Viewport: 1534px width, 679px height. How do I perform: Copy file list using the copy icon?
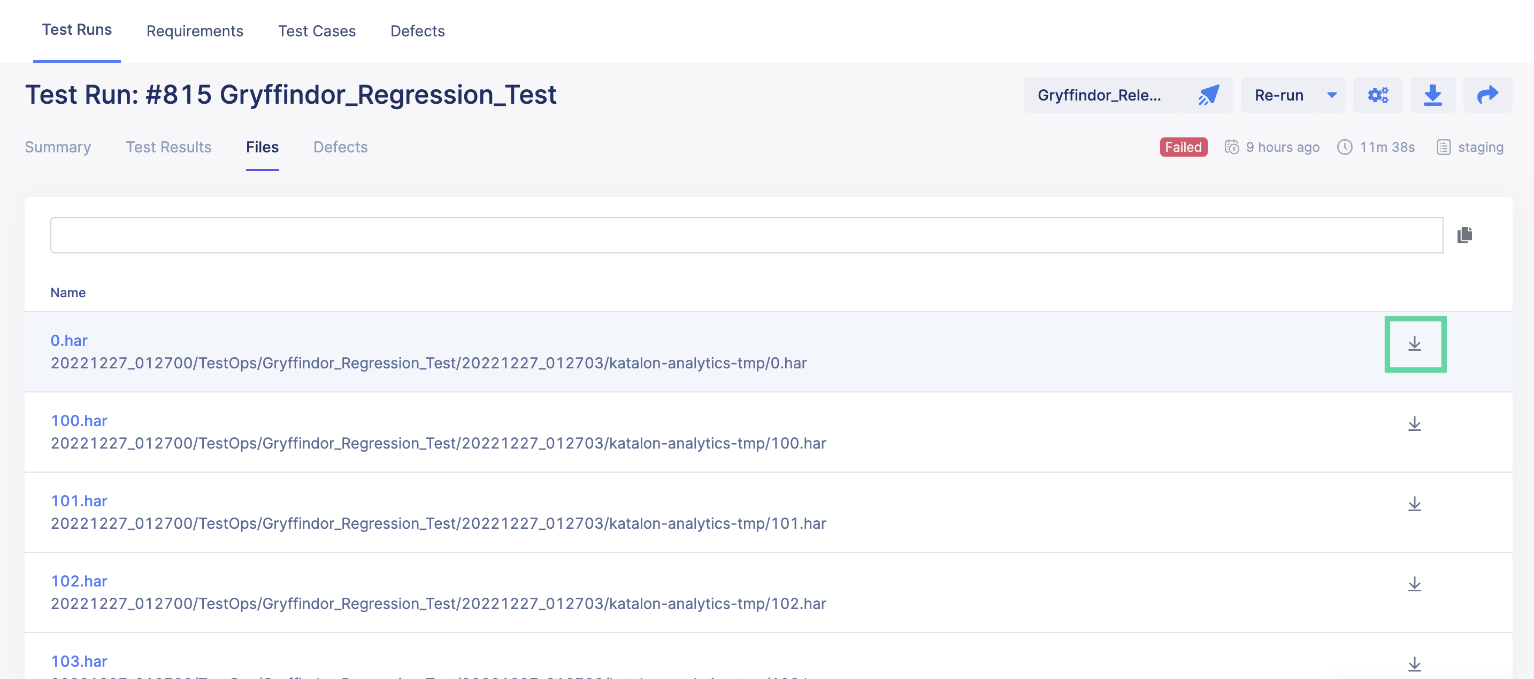click(x=1465, y=235)
